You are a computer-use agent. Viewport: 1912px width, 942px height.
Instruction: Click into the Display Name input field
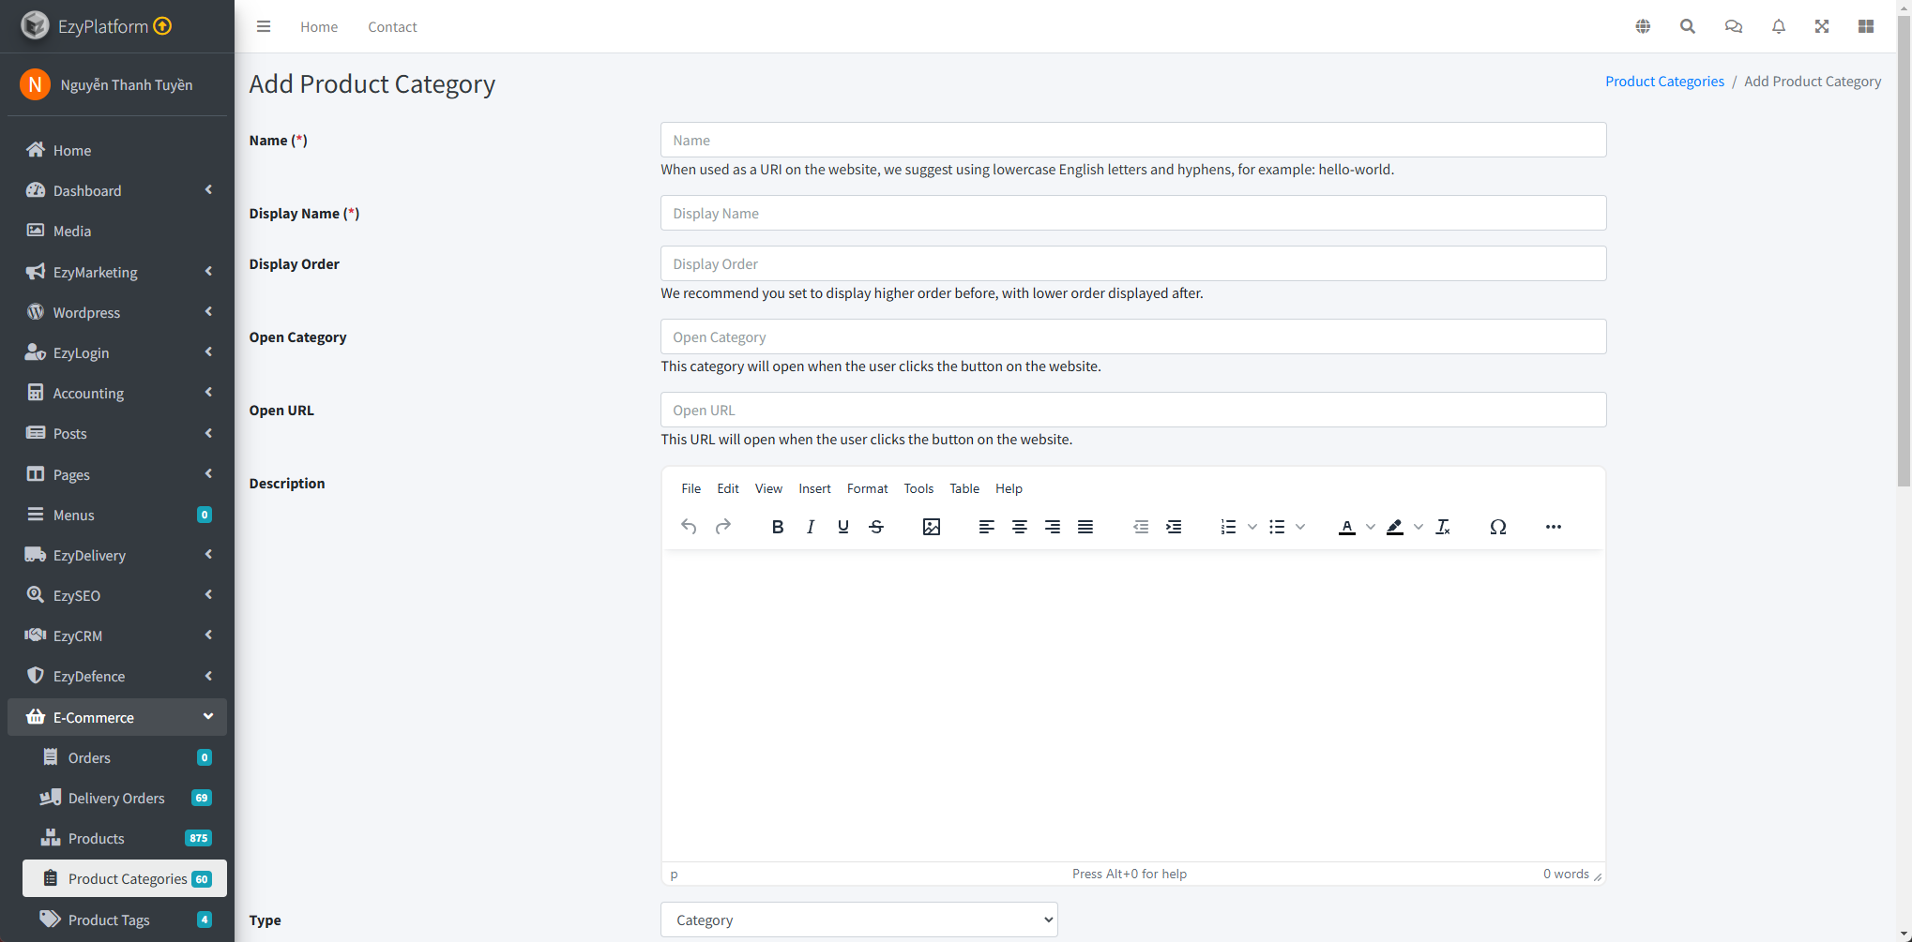1132,213
